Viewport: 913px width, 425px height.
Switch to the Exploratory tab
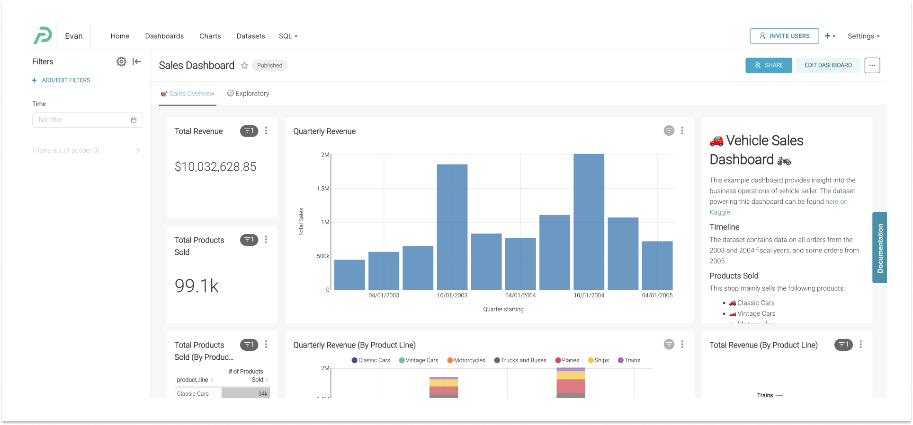249,94
